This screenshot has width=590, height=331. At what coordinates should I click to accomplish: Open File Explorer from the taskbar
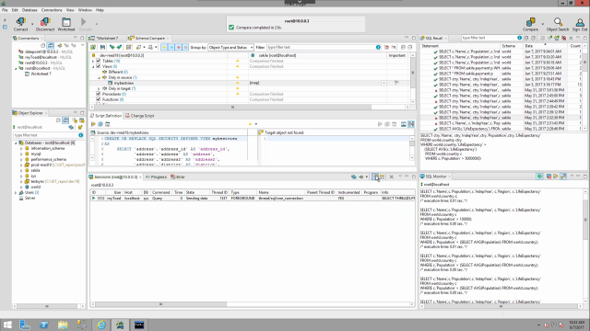coord(63,325)
